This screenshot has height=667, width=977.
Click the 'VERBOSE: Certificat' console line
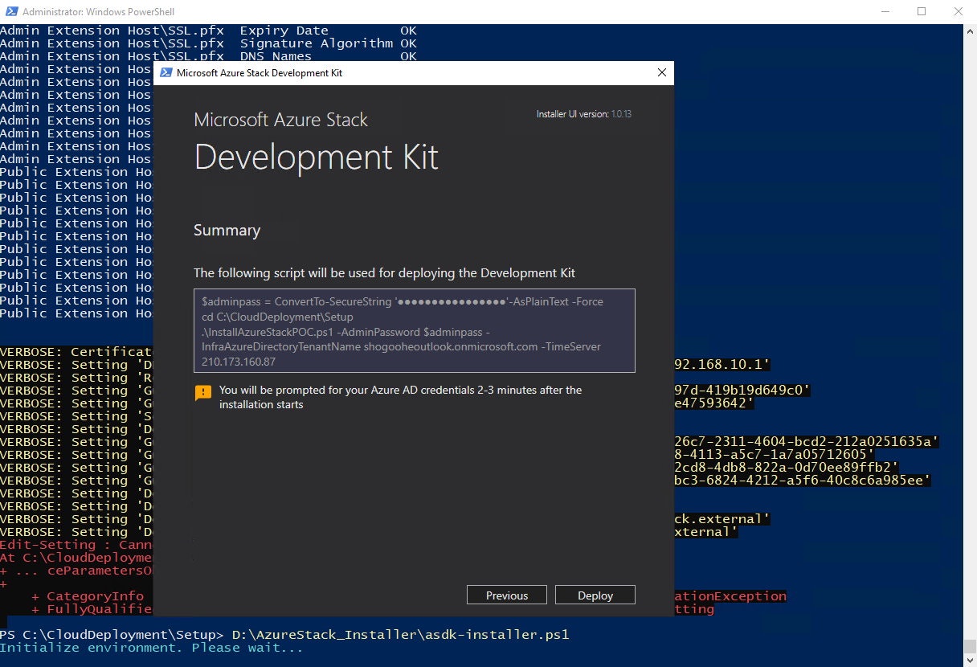pyautogui.click(x=76, y=352)
